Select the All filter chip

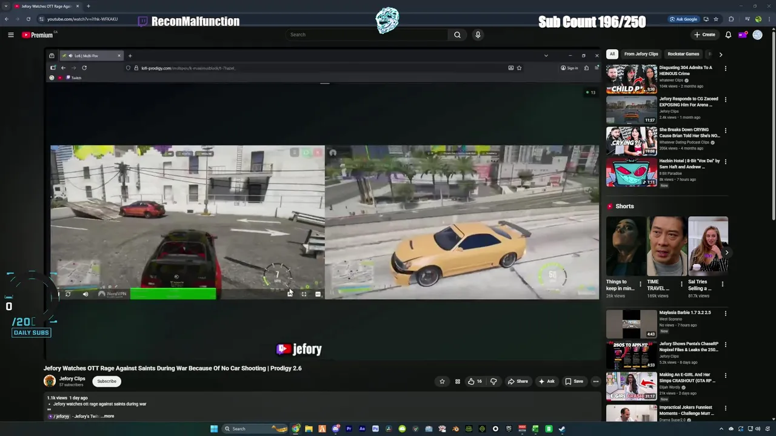[x=612, y=54]
